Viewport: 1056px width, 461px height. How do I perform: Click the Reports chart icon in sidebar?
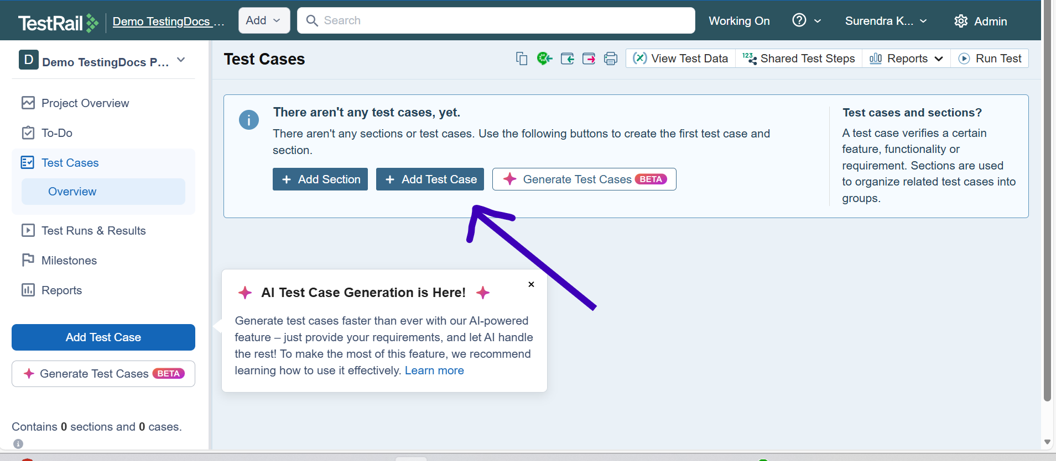(28, 290)
